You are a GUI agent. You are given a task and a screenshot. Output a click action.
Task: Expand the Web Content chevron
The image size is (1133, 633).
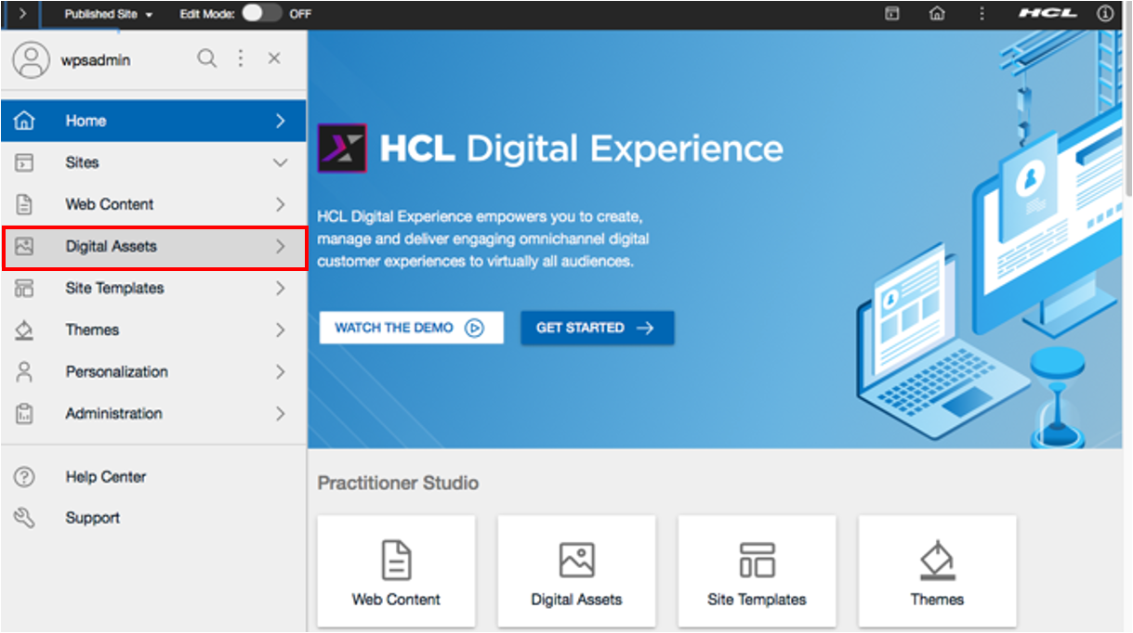[x=280, y=204]
